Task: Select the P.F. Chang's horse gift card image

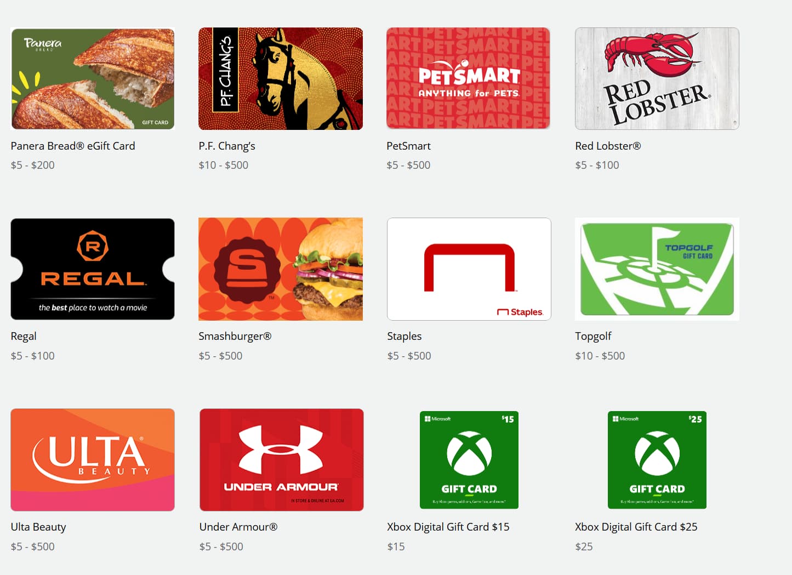Action: coord(281,78)
